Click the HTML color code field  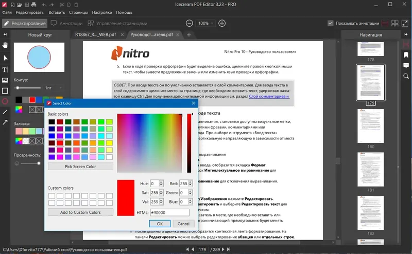tap(170, 212)
